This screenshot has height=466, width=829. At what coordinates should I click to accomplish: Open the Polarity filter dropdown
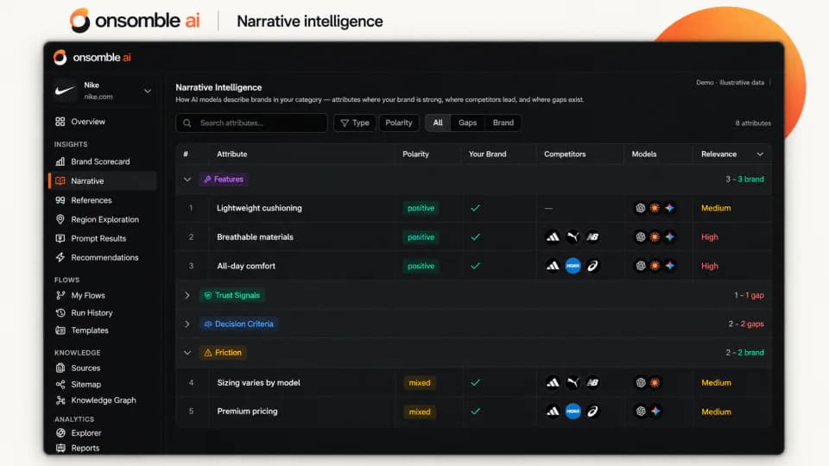click(x=399, y=123)
